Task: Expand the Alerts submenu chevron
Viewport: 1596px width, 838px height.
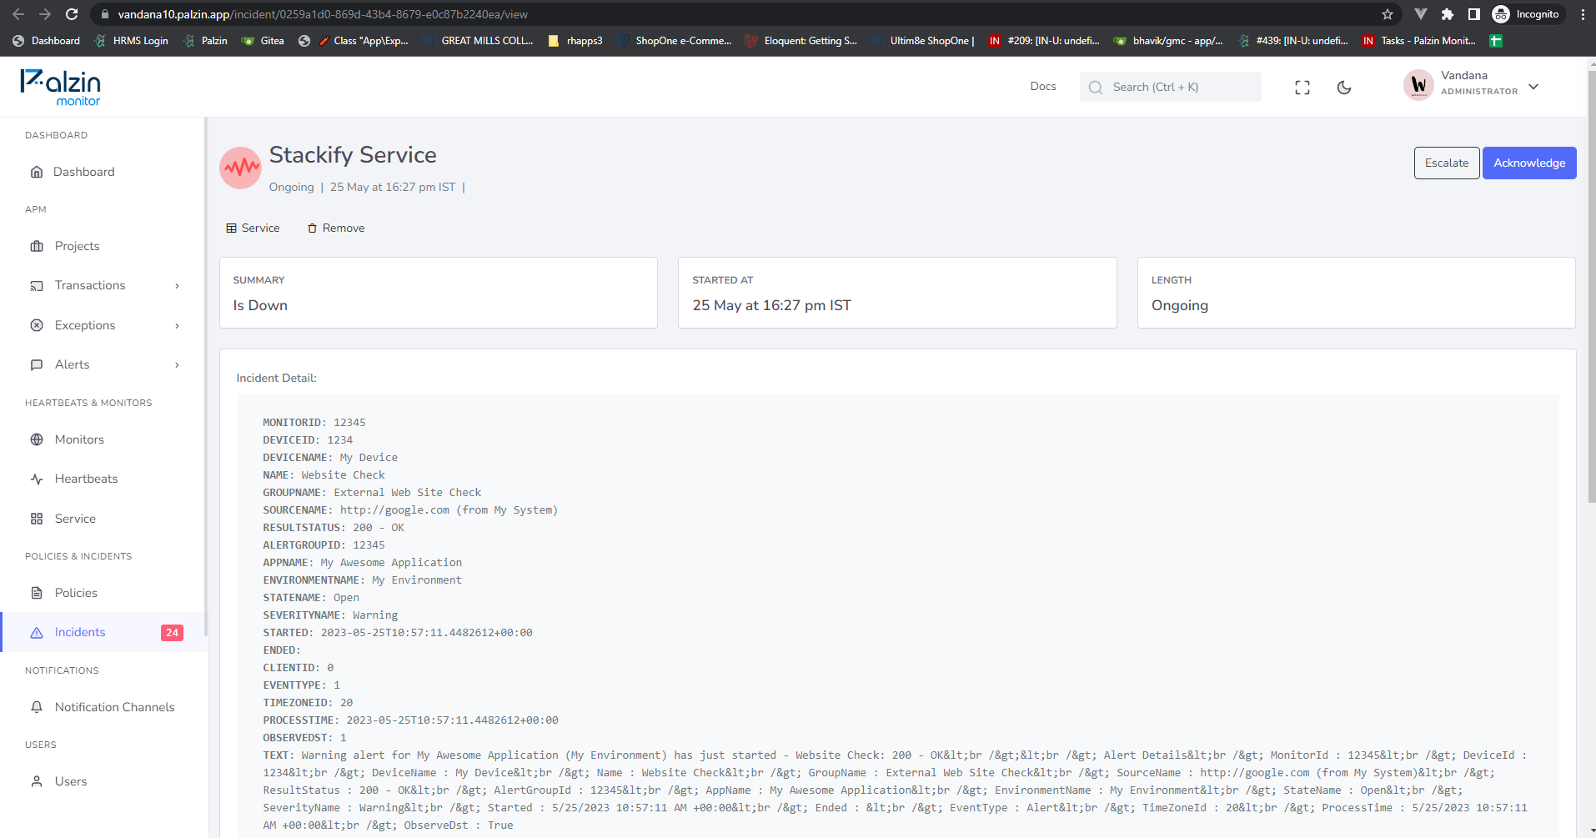Action: click(177, 365)
